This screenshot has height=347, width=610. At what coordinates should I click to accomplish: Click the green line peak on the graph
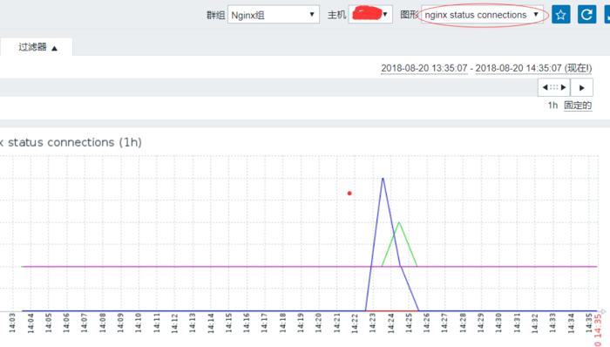click(399, 222)
